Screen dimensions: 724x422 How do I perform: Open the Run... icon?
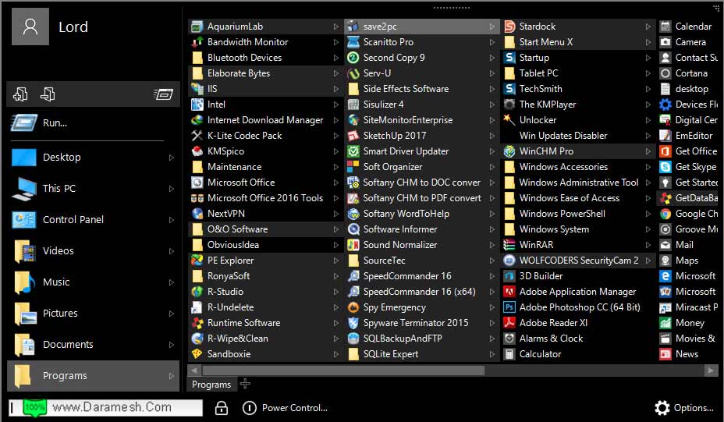(x=23, y=122)
